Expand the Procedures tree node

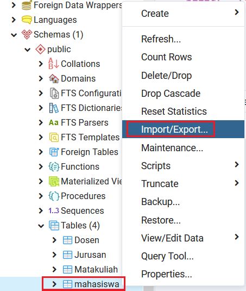[41, 196]
